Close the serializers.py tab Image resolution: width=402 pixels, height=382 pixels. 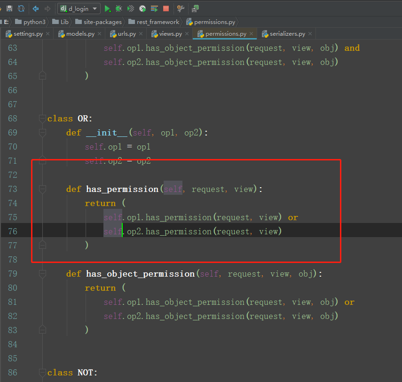pos(310,34)
